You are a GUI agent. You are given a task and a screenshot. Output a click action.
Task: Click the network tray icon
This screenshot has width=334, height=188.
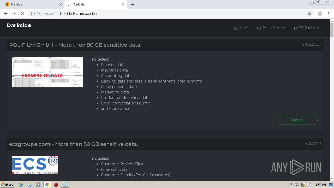point(303,185)
